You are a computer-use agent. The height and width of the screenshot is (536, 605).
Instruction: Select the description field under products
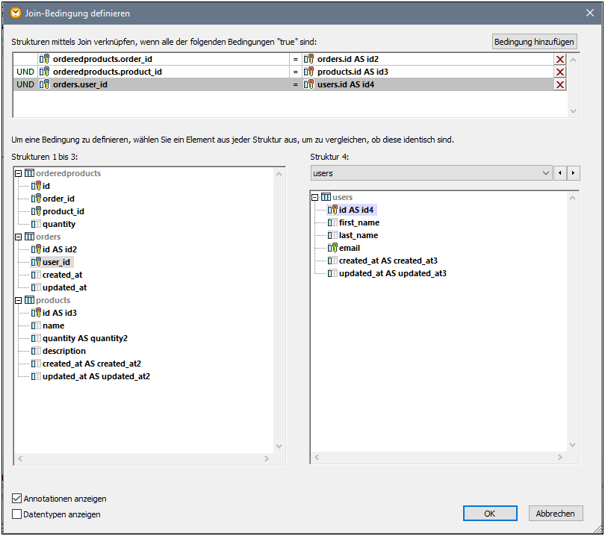click(x=63, y=351)
